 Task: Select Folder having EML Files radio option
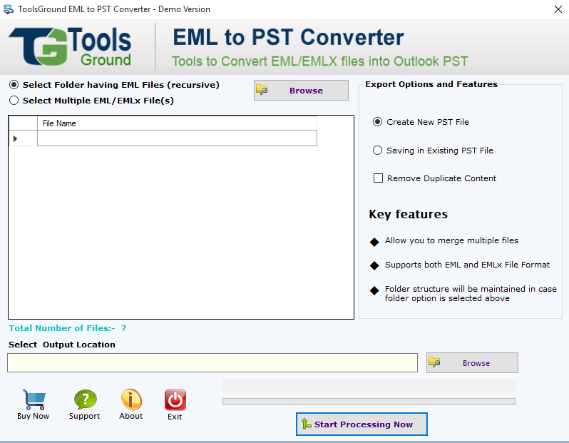14,85
